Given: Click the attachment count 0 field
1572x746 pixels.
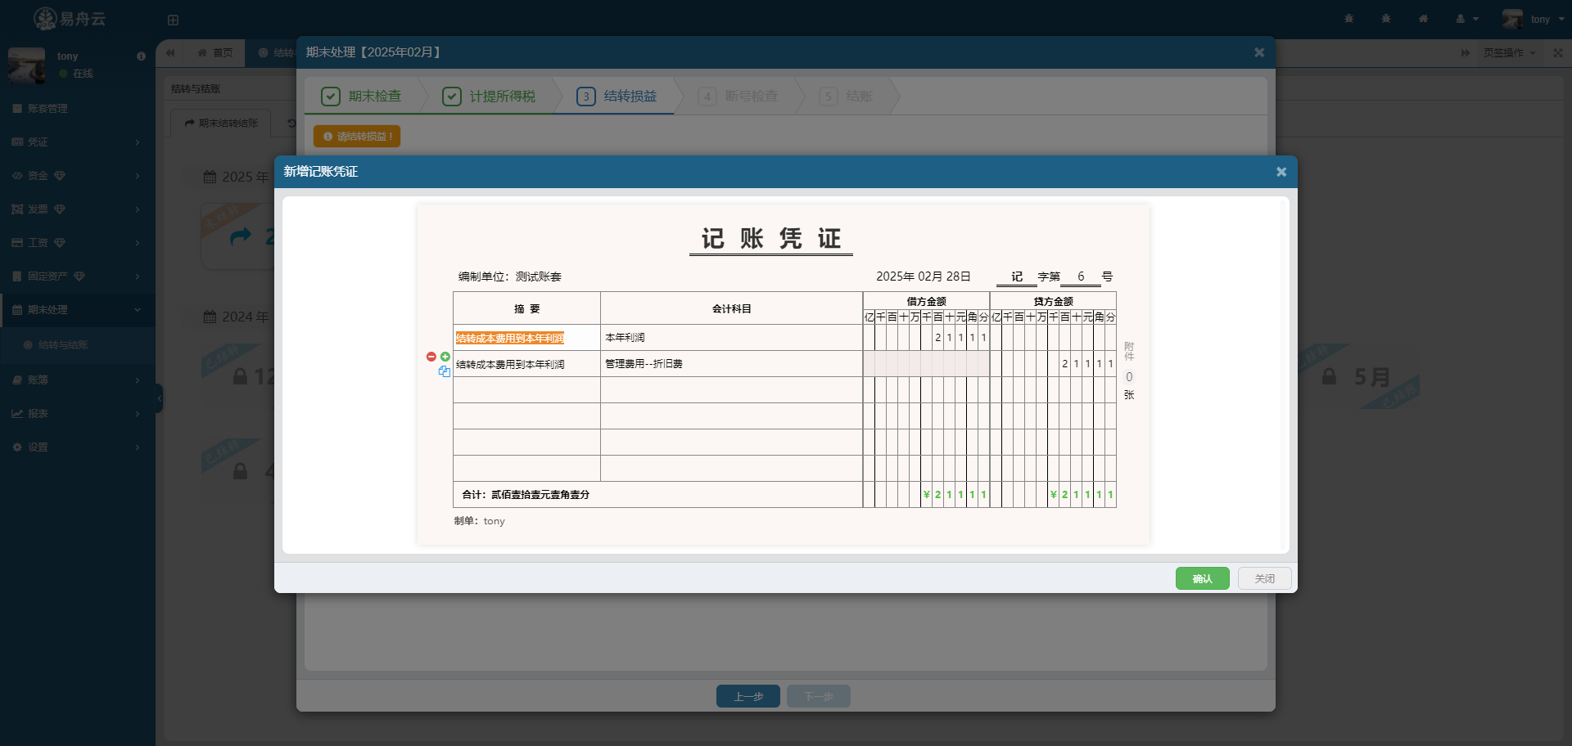Looking at the screenshot, I should click(1129, 377).
